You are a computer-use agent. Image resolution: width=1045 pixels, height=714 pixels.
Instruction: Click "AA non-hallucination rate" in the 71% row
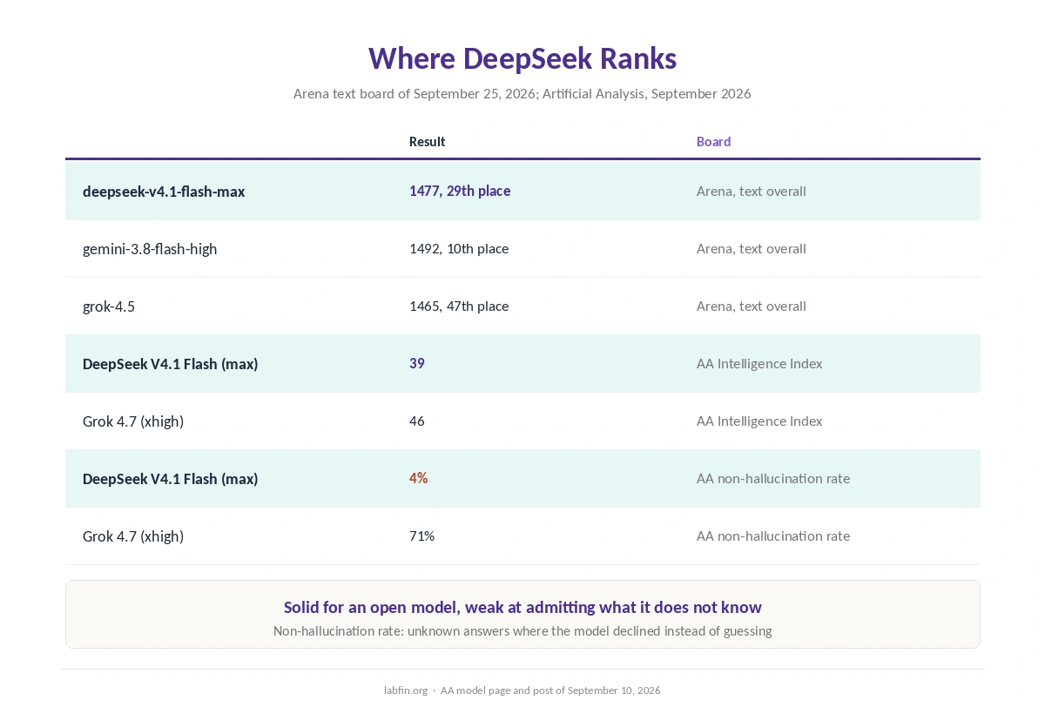tap(773, 535)
